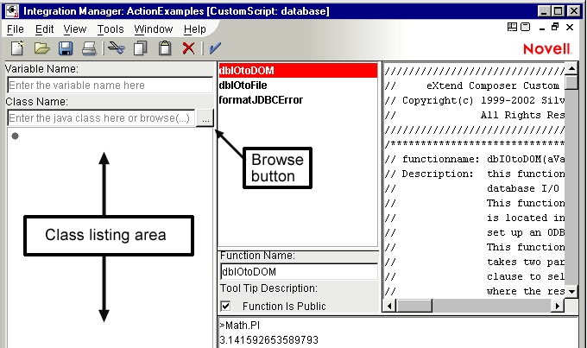Click the vertical scrollbar thumb in code pane

pos(571,82)
